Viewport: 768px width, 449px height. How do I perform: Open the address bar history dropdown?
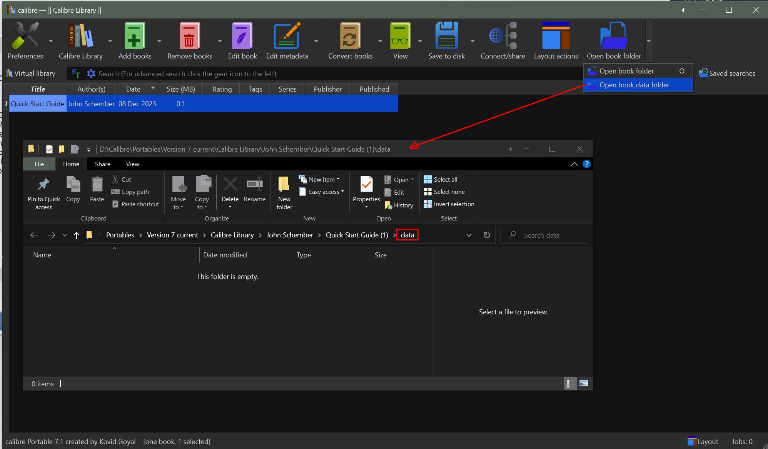tap(469, 235)
